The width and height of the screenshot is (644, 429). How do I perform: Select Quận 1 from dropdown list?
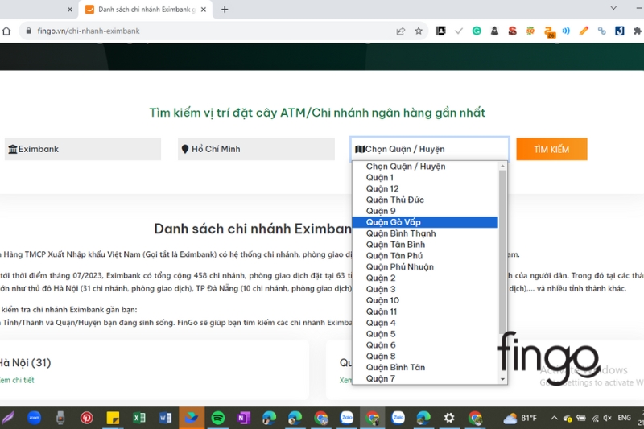tap(425, 177)
